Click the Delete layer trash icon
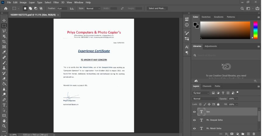Image resolution: width=265 pixels, height=136 pixels. (254, 134)
